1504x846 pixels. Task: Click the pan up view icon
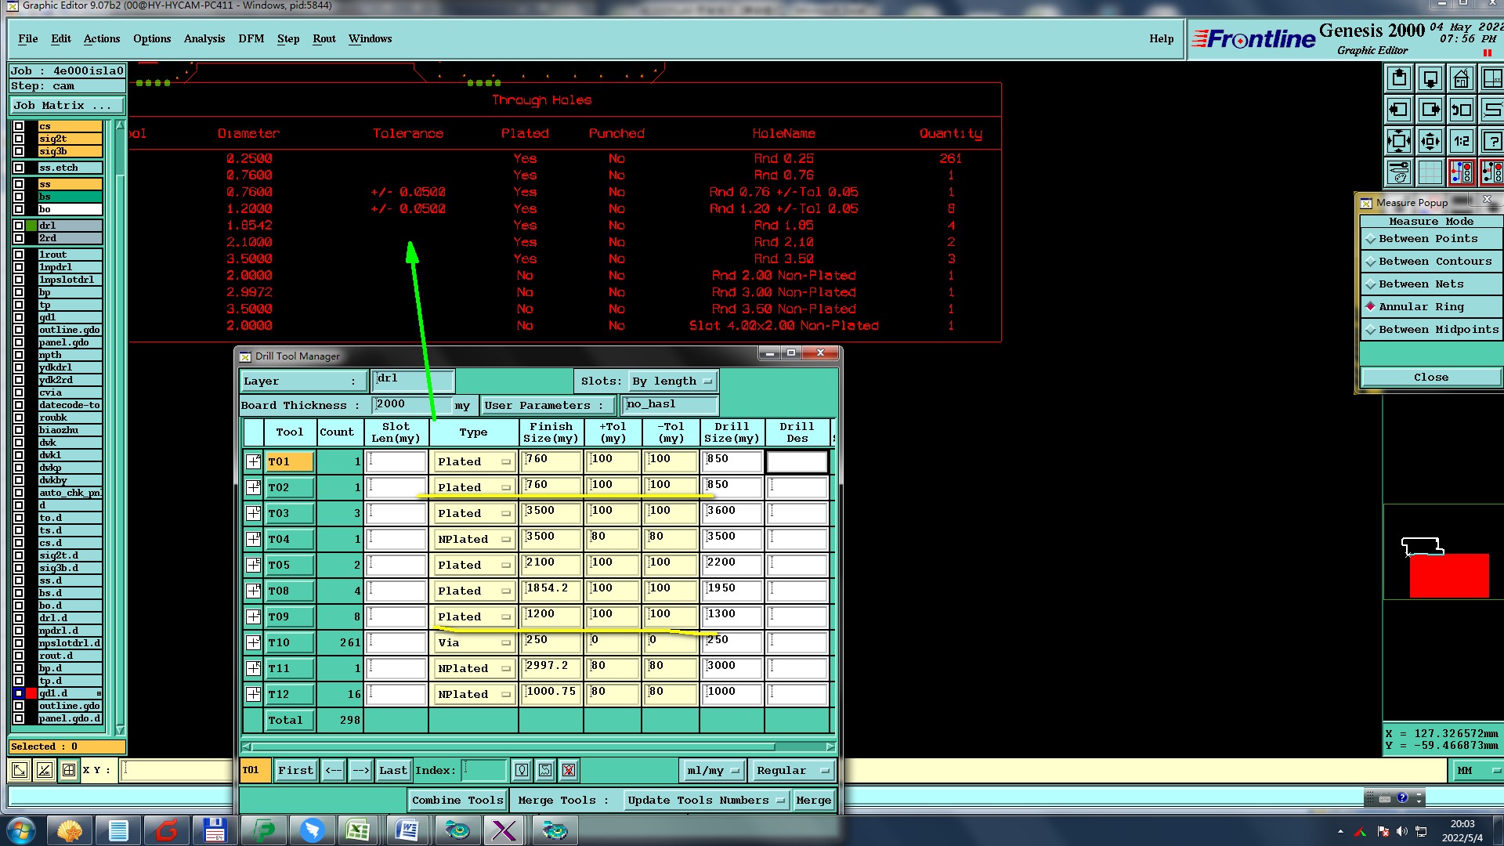pos(1399,79)
